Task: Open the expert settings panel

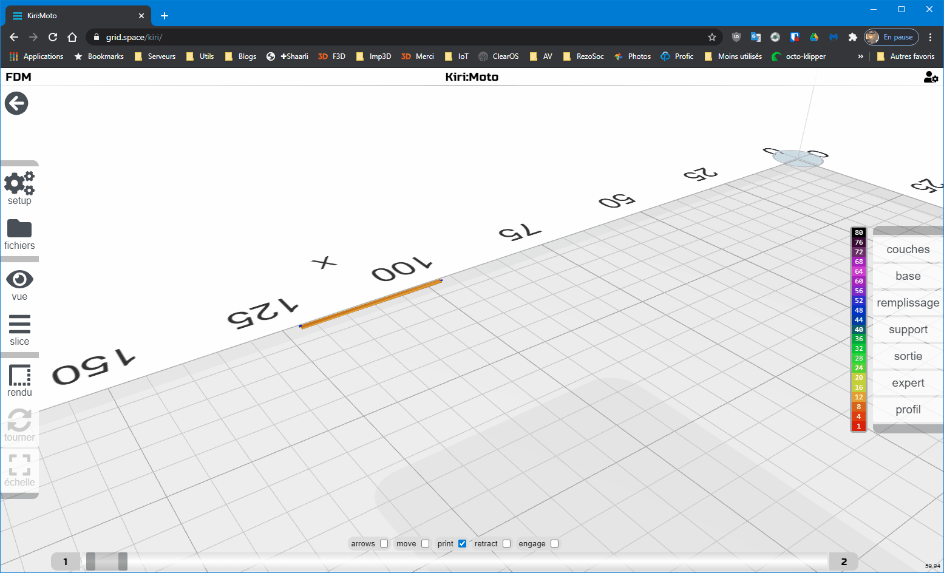Action: point(908,383)
